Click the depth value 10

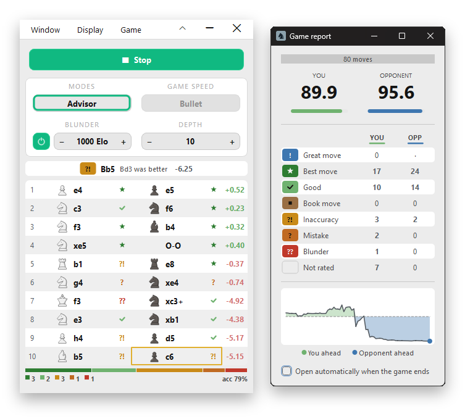(x=190, y=141)
